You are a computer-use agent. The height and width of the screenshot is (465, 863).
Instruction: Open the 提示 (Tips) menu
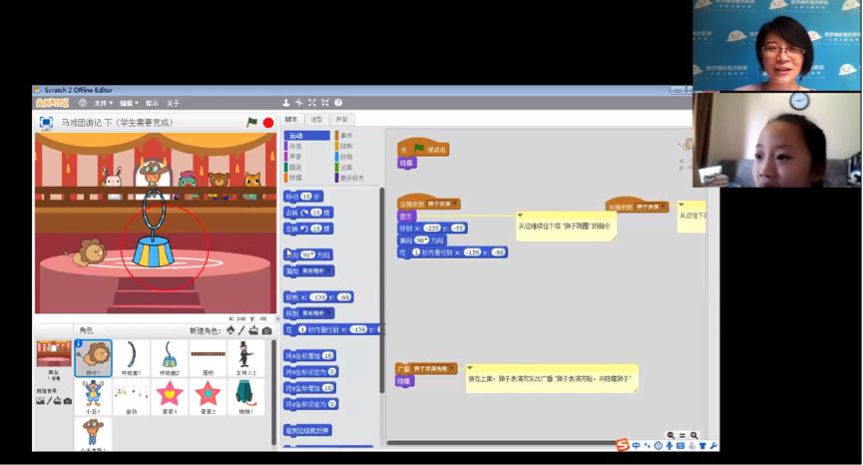tap(152, 103)
